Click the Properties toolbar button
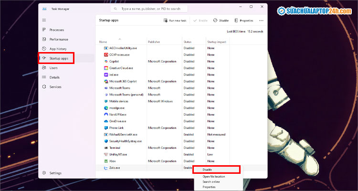The width and height of the screenshot is (358, 191). point(243,21)
